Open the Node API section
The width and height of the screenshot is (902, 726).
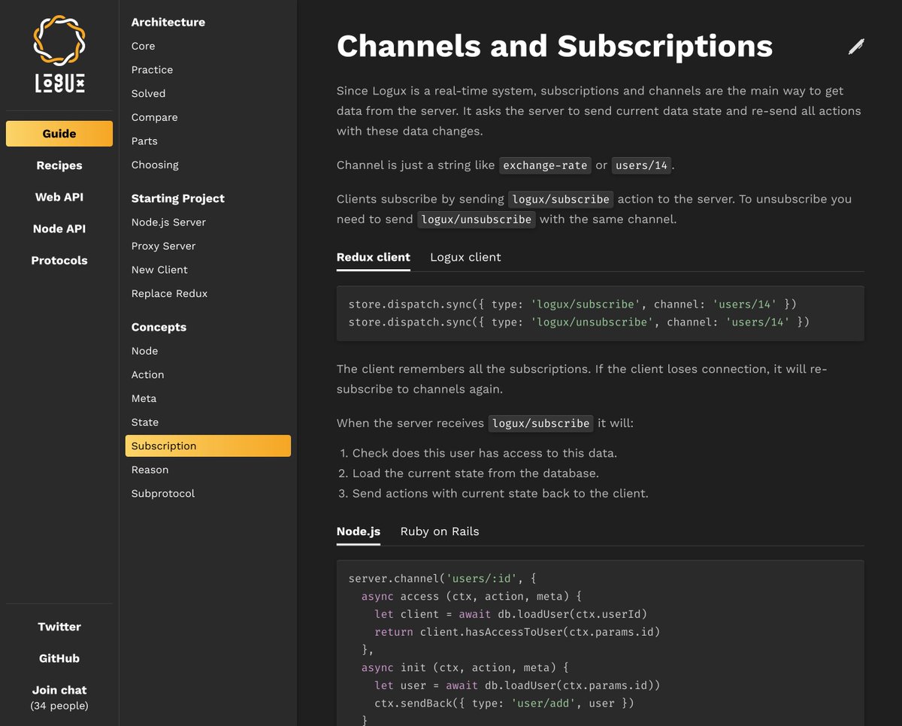[59, 228]
